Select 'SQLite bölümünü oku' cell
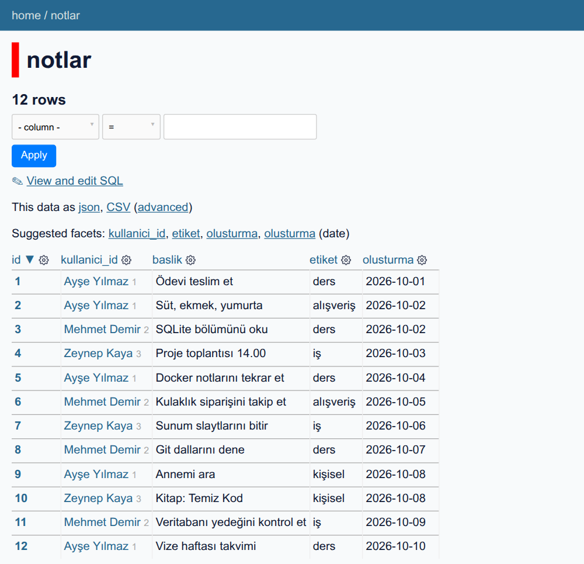 (x=231, y=329)
